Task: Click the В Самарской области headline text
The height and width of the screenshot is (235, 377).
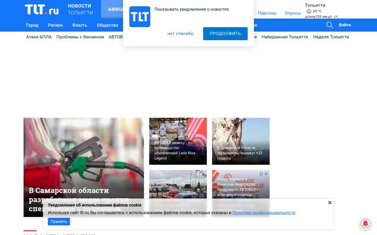Action: [69, 191]
